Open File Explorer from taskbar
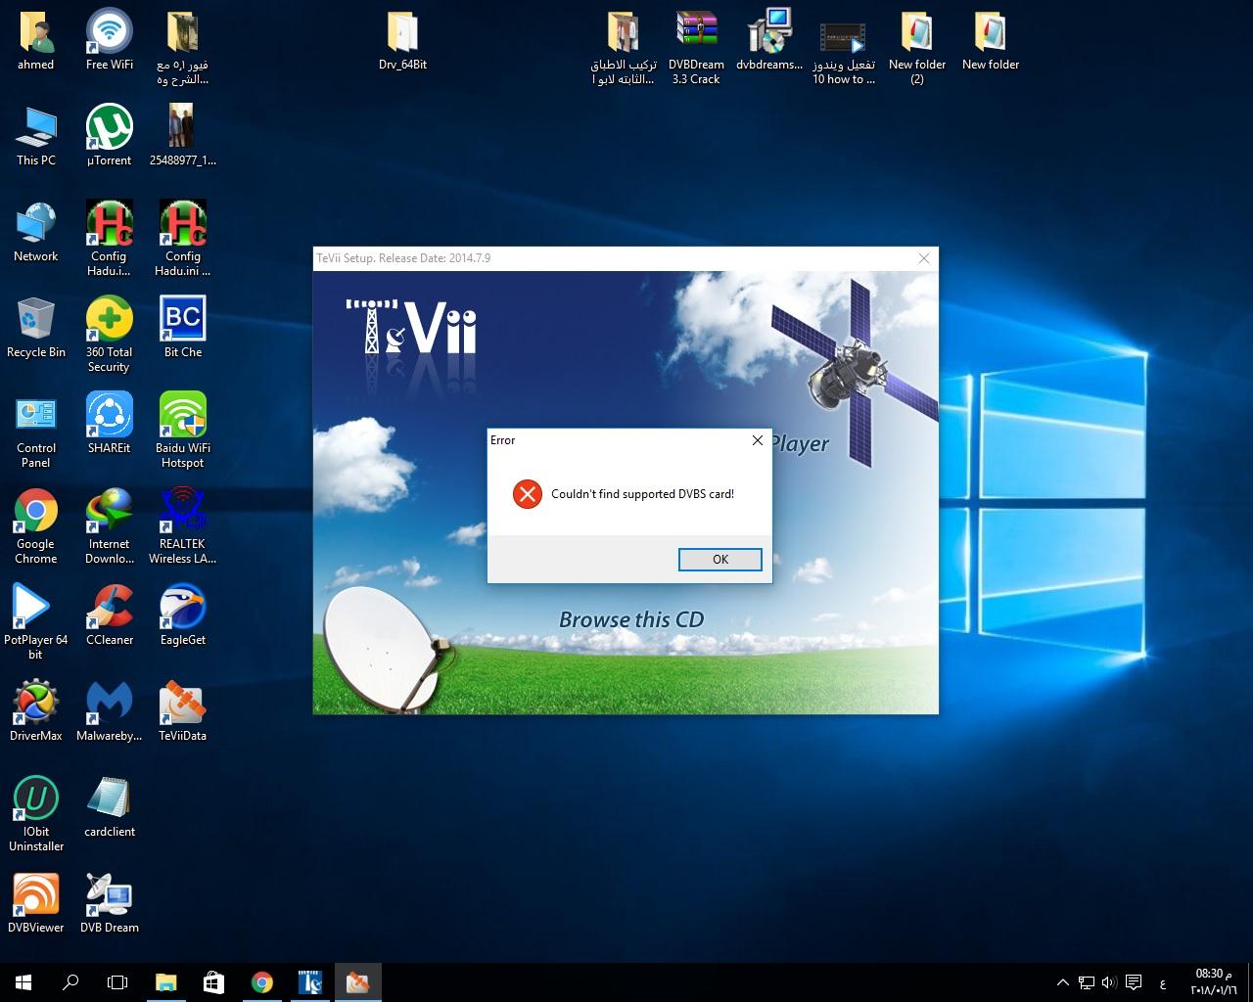The height and width of the screenshot is (1002, 1253). [165, 982]
